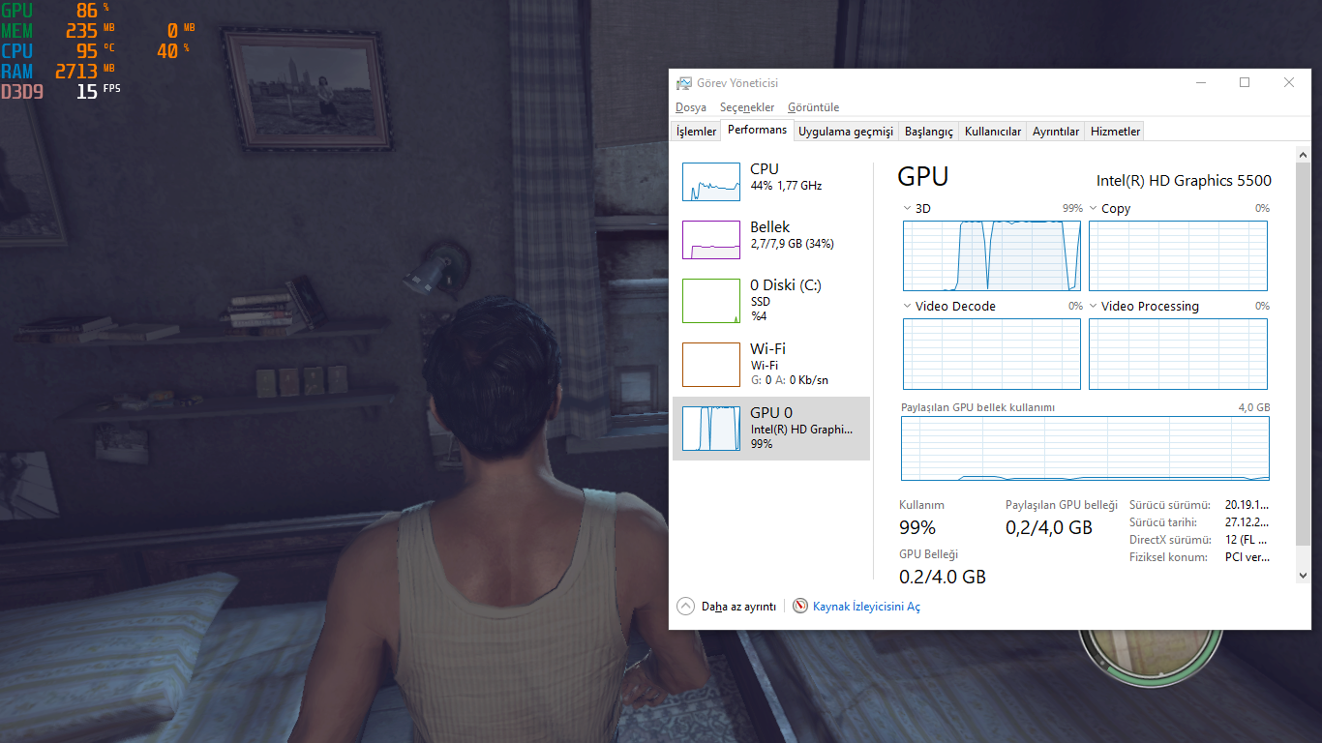
Task: Click the Paylaşılan GPU belleği stat label
Action: (x=1062, y=505)
